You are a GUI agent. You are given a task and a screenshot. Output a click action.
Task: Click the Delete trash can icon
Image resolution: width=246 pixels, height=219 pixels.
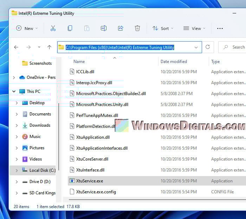point(137,28)
